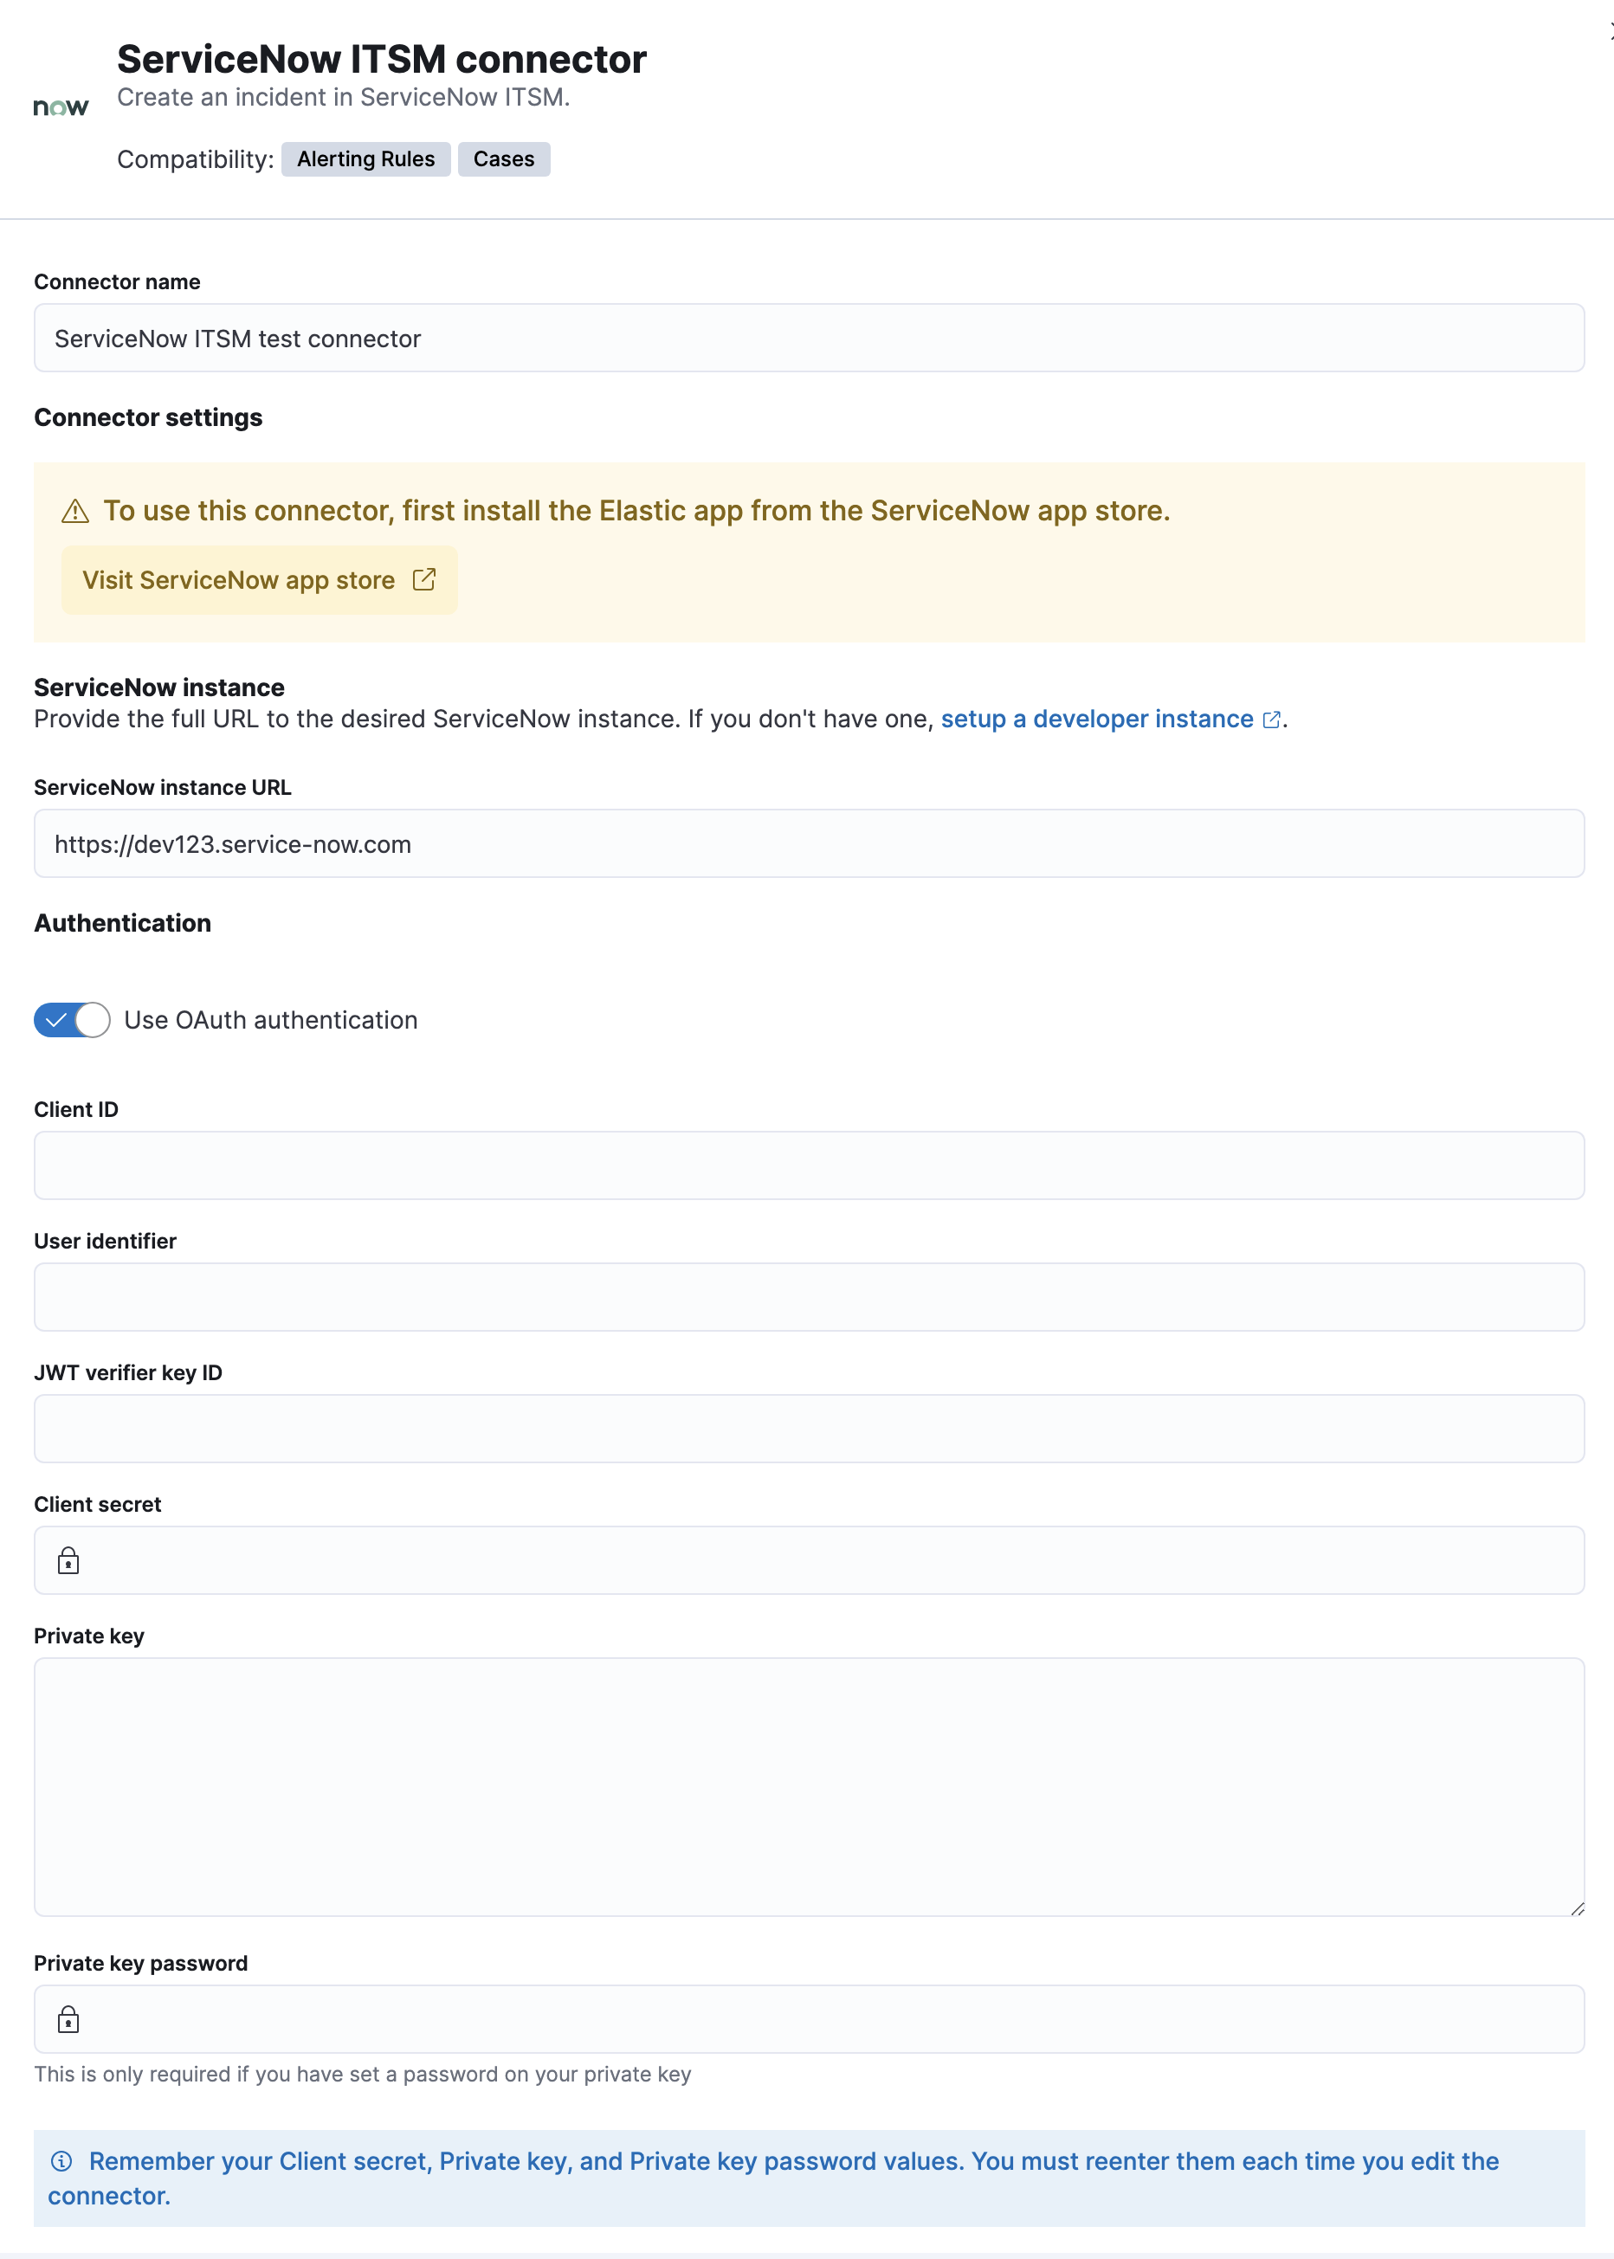Click external link icon on app store button

(424, 579)
